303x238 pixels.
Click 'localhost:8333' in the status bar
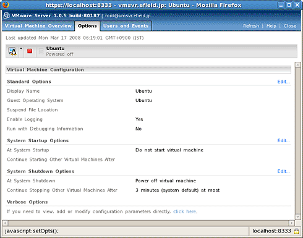tap(271, 231)
